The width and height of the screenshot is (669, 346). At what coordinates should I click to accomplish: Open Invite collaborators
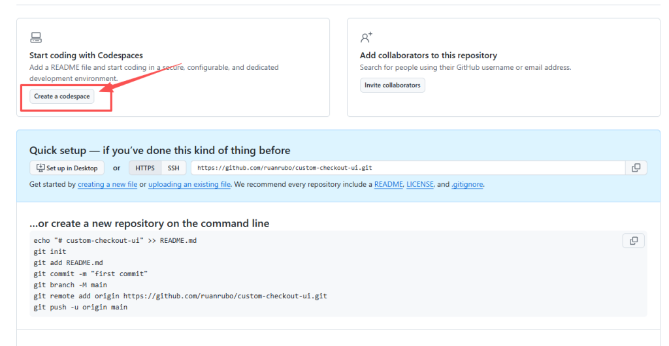coord(392,86)
